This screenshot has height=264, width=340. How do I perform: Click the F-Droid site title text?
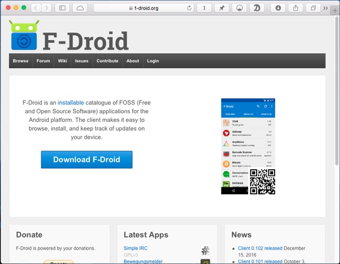coord(86,41)
